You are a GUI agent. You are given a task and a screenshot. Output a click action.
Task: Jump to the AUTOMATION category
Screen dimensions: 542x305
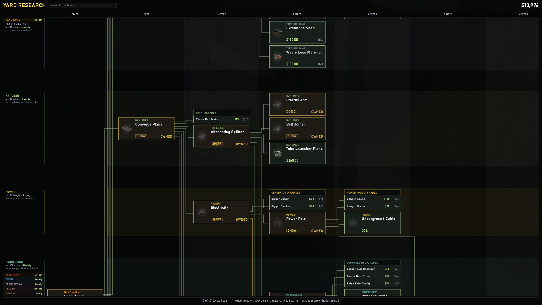pyautogui.click(x=24, y=275)
